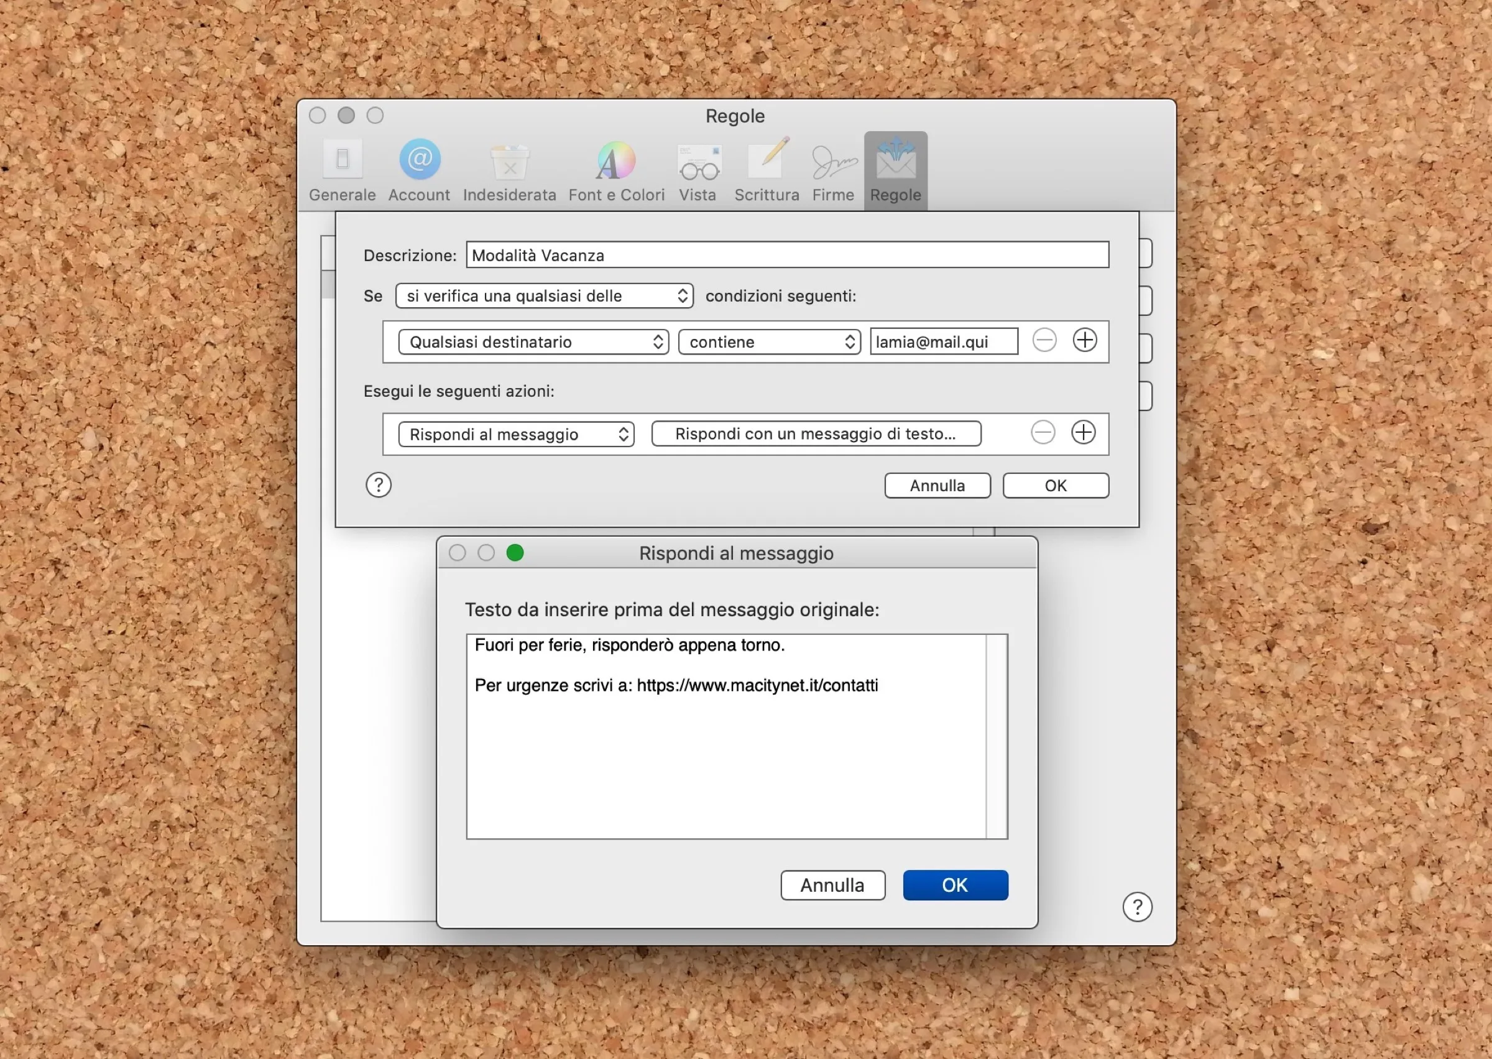
Task: Remove the action row with minus
Action: coord(1043,433)
